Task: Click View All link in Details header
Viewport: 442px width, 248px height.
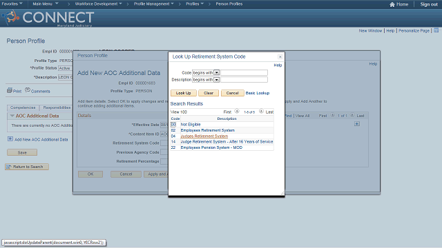Action: (x=302, y=116)
